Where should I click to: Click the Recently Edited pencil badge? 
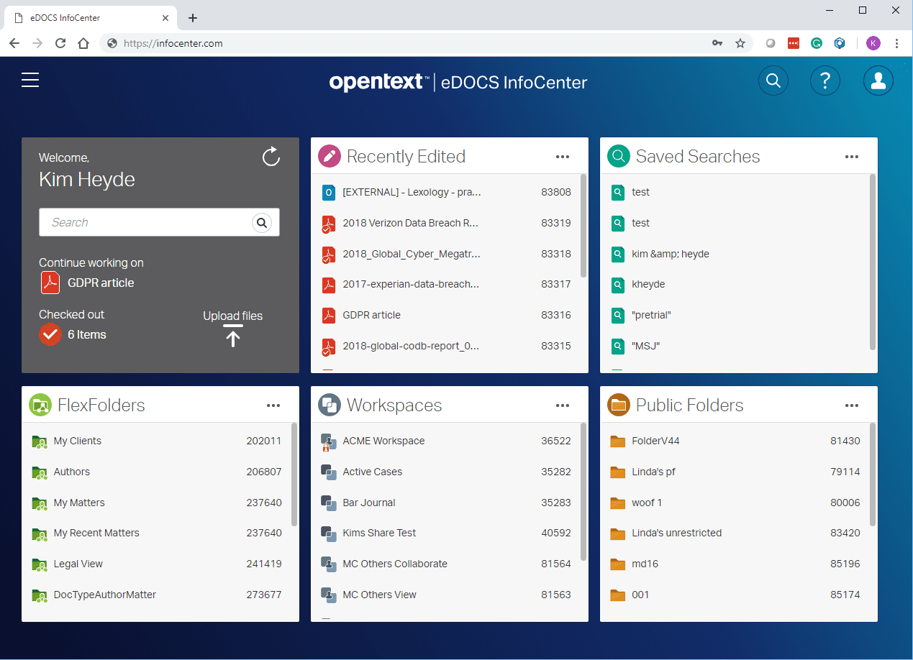(329, 155)
